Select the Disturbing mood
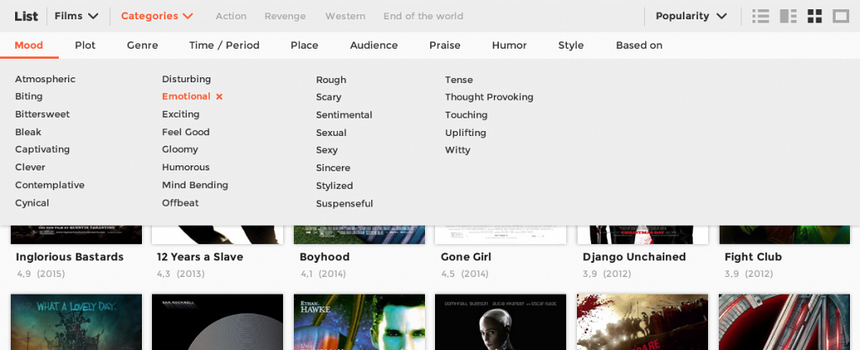 [x=186, y=80]
